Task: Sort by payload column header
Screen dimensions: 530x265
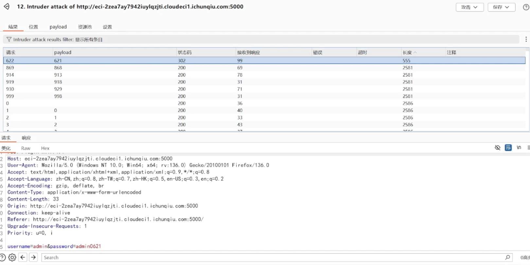Action: [115, 52]
